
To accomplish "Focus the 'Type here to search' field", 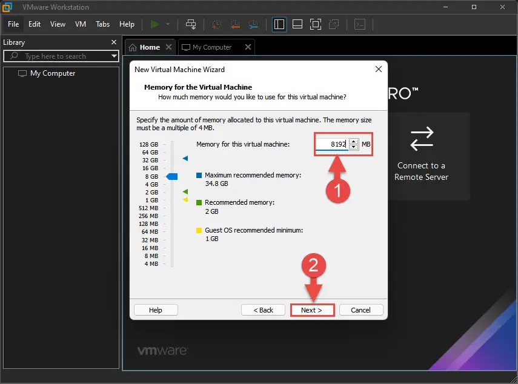I will point(61,56).
